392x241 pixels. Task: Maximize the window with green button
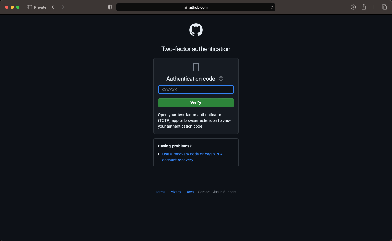click(18, 7)
